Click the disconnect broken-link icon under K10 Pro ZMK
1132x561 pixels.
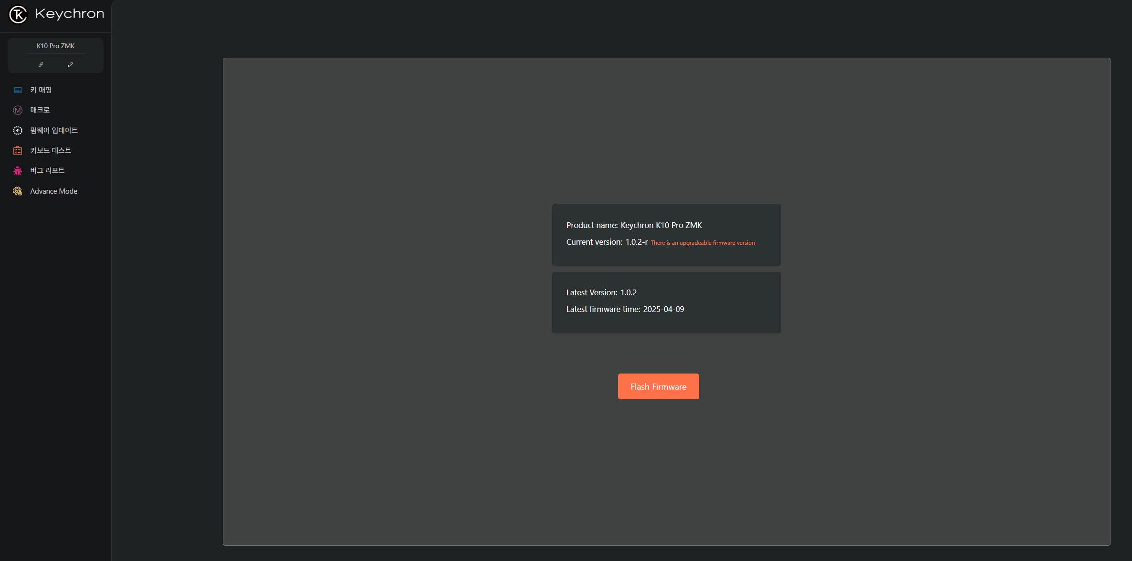[70, 64]
